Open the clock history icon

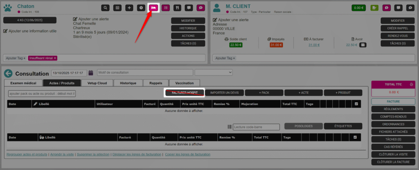point(141,8)
